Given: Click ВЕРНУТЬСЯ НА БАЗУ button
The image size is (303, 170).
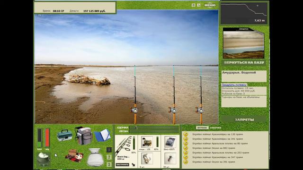Looking at the screenshot, I should pyautogui.click(x=244, y=63).
